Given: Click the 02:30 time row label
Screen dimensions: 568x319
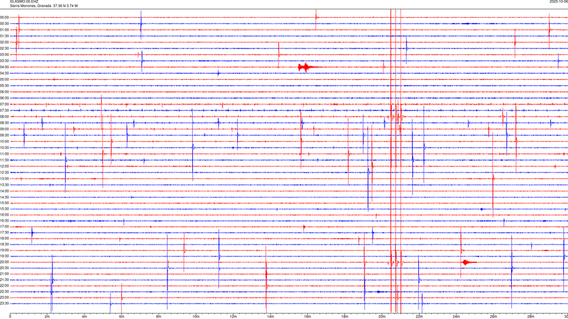Looking at the screenshot, I should point(4,48).
